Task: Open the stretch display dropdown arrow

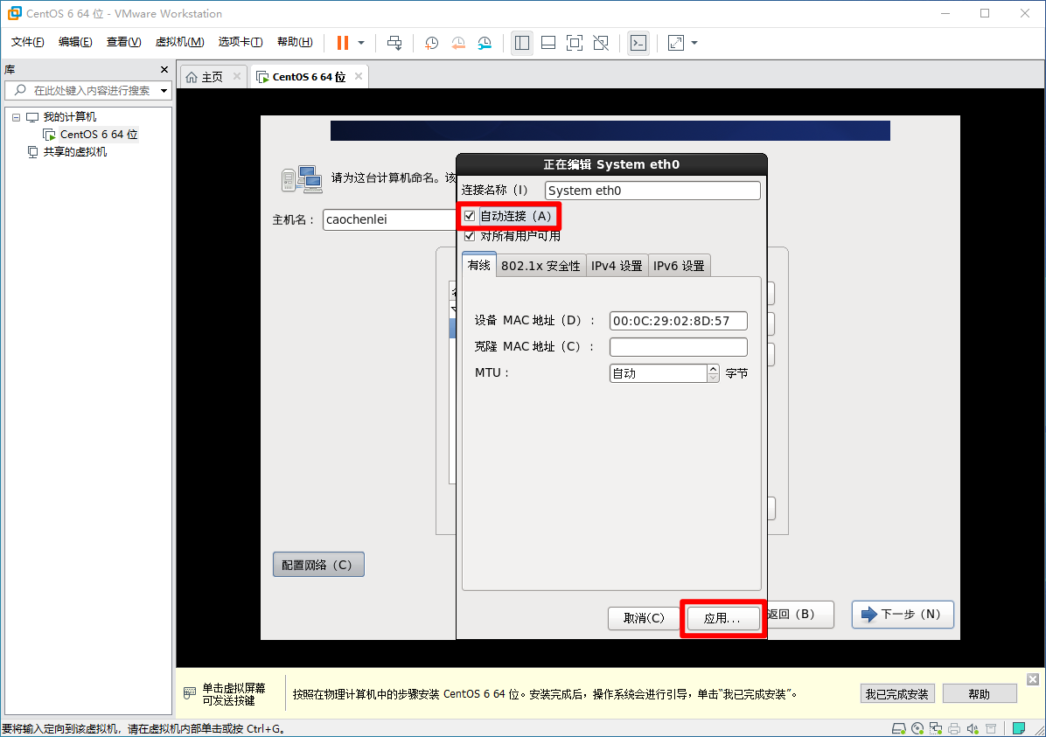Action: point(694,43)
